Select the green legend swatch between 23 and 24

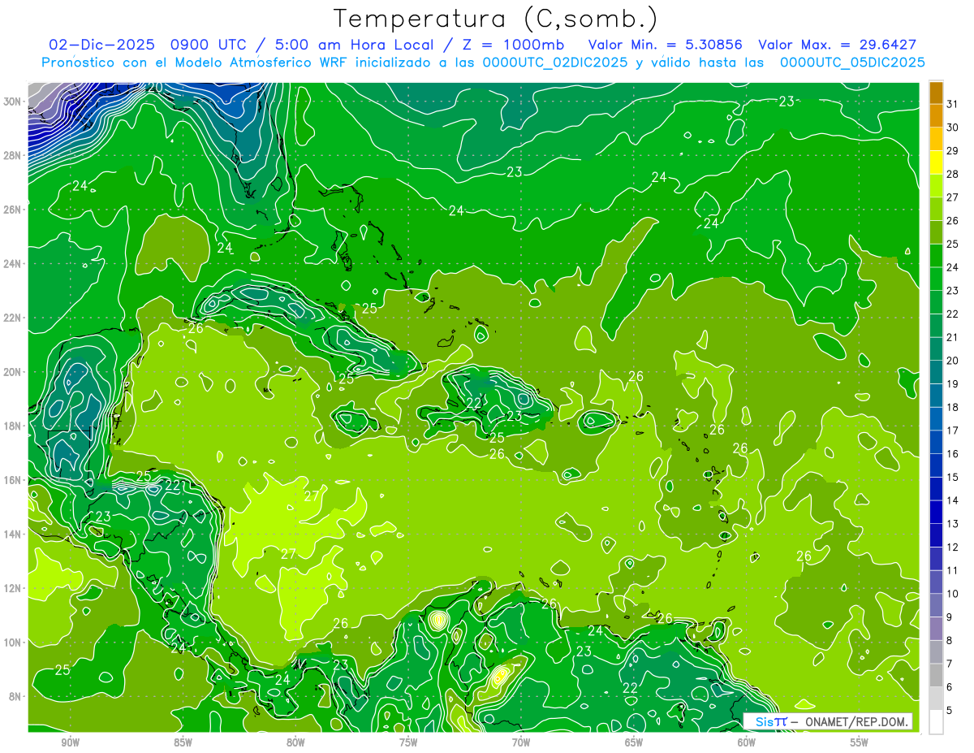(936, 279)
